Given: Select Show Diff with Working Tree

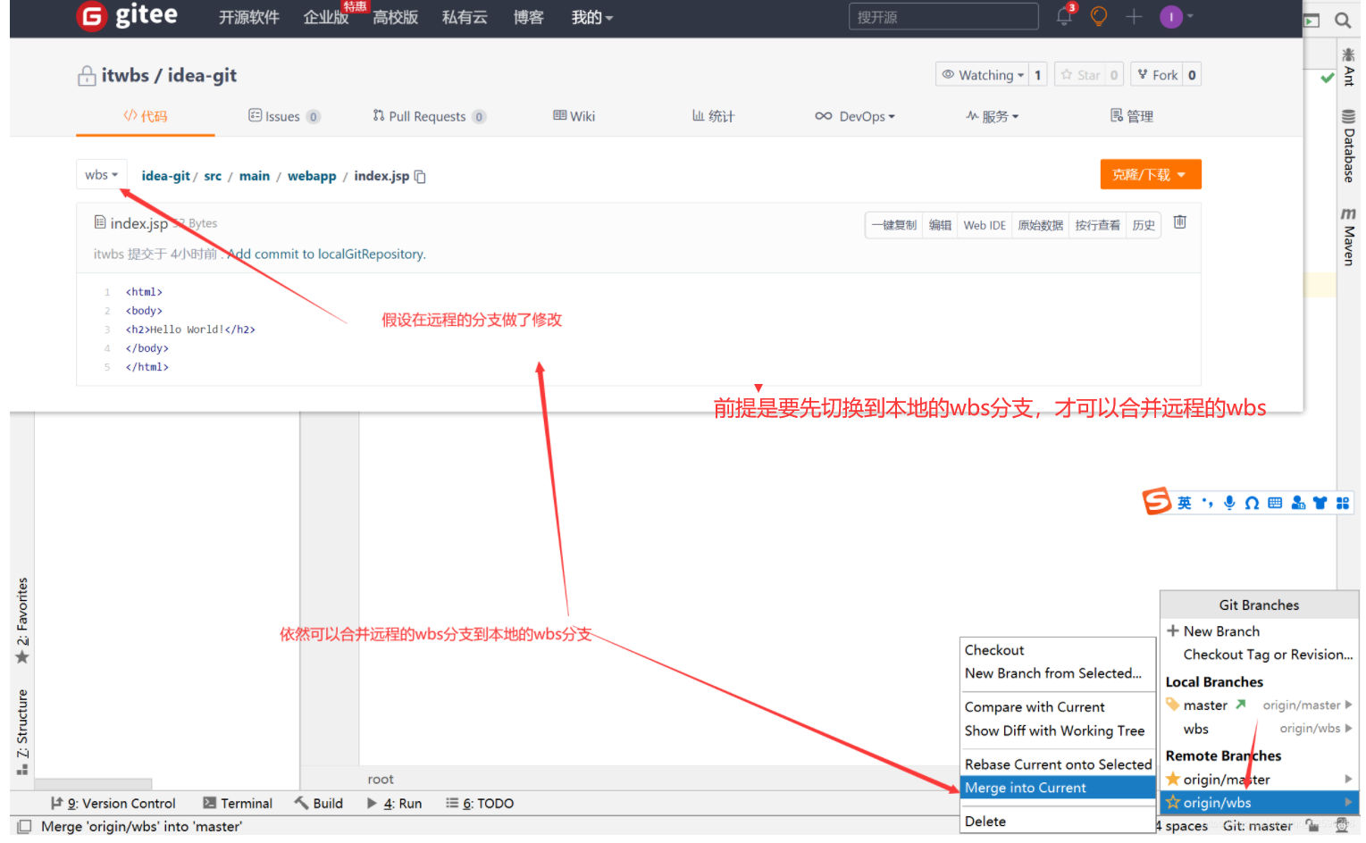Looking at the screenshot, I should pyautogui.click(x=1058, y=730).
